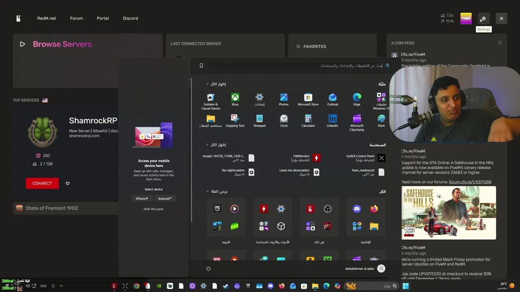Open Solitaire & Casual Games from pinned apps
520x292 pixels.
(210, 101)
